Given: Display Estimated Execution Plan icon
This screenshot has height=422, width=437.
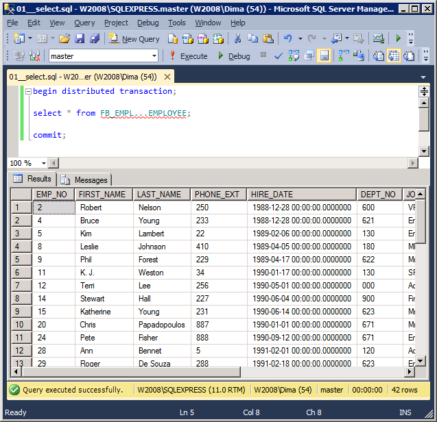Looking at the screenshot, I should tap(294, 55).
